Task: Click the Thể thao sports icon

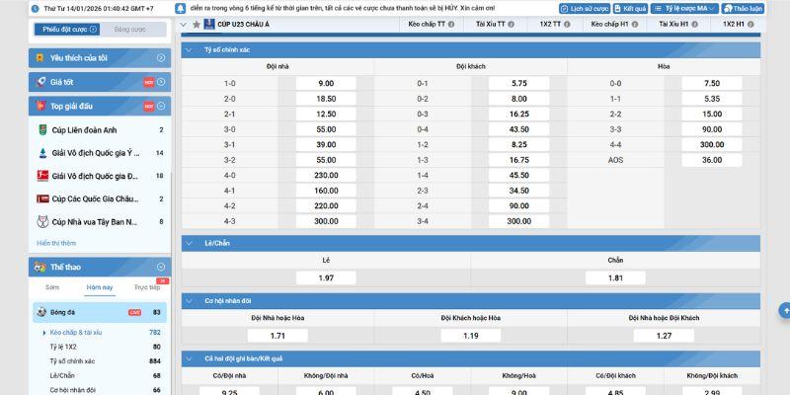Action: [40, 267]
